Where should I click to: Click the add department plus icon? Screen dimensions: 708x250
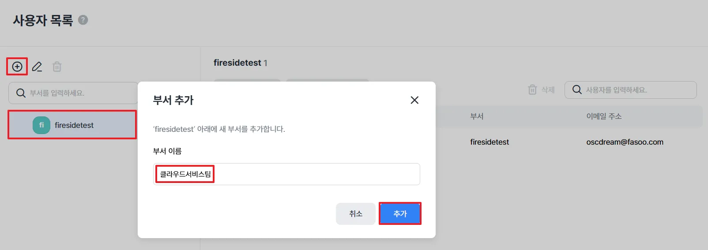click(17, 67)
